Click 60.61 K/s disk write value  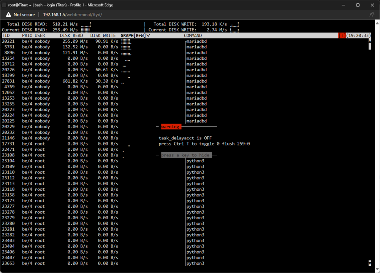107,70
